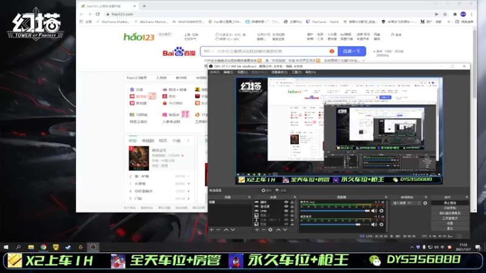Toggle lock on 文本 (GDI+) source
This screenshot has width=486, height=273.
(292, 220)
